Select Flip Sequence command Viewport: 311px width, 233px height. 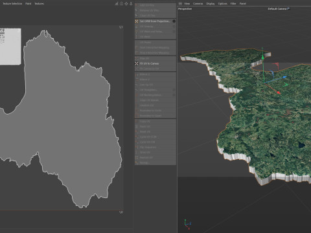[x=155, y=148]
